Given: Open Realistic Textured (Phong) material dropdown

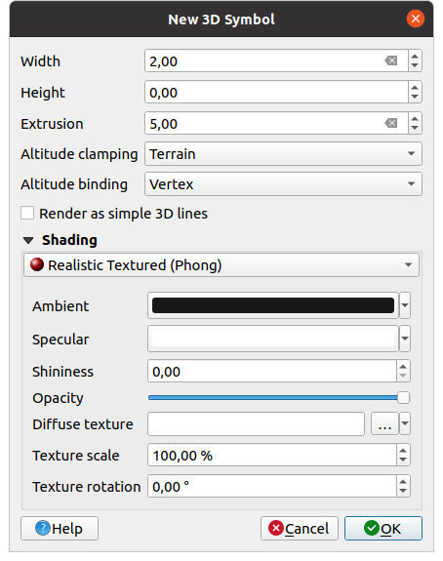Looking at the screenshot, I should point(221,265).
